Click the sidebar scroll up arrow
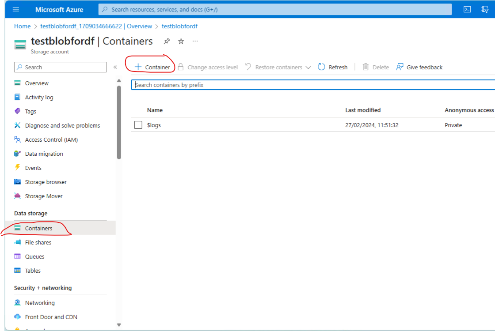This screenshot has width=495, height=331. (x=119, y=81)
